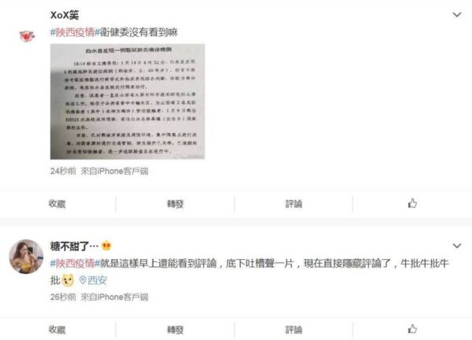Open XoX笑 pig avatar profile

pyautogui.click(x=27, y=36)
